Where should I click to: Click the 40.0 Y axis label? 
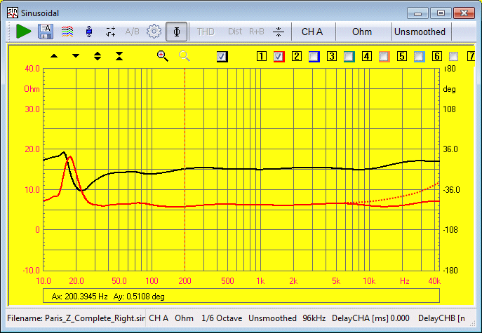32,69
